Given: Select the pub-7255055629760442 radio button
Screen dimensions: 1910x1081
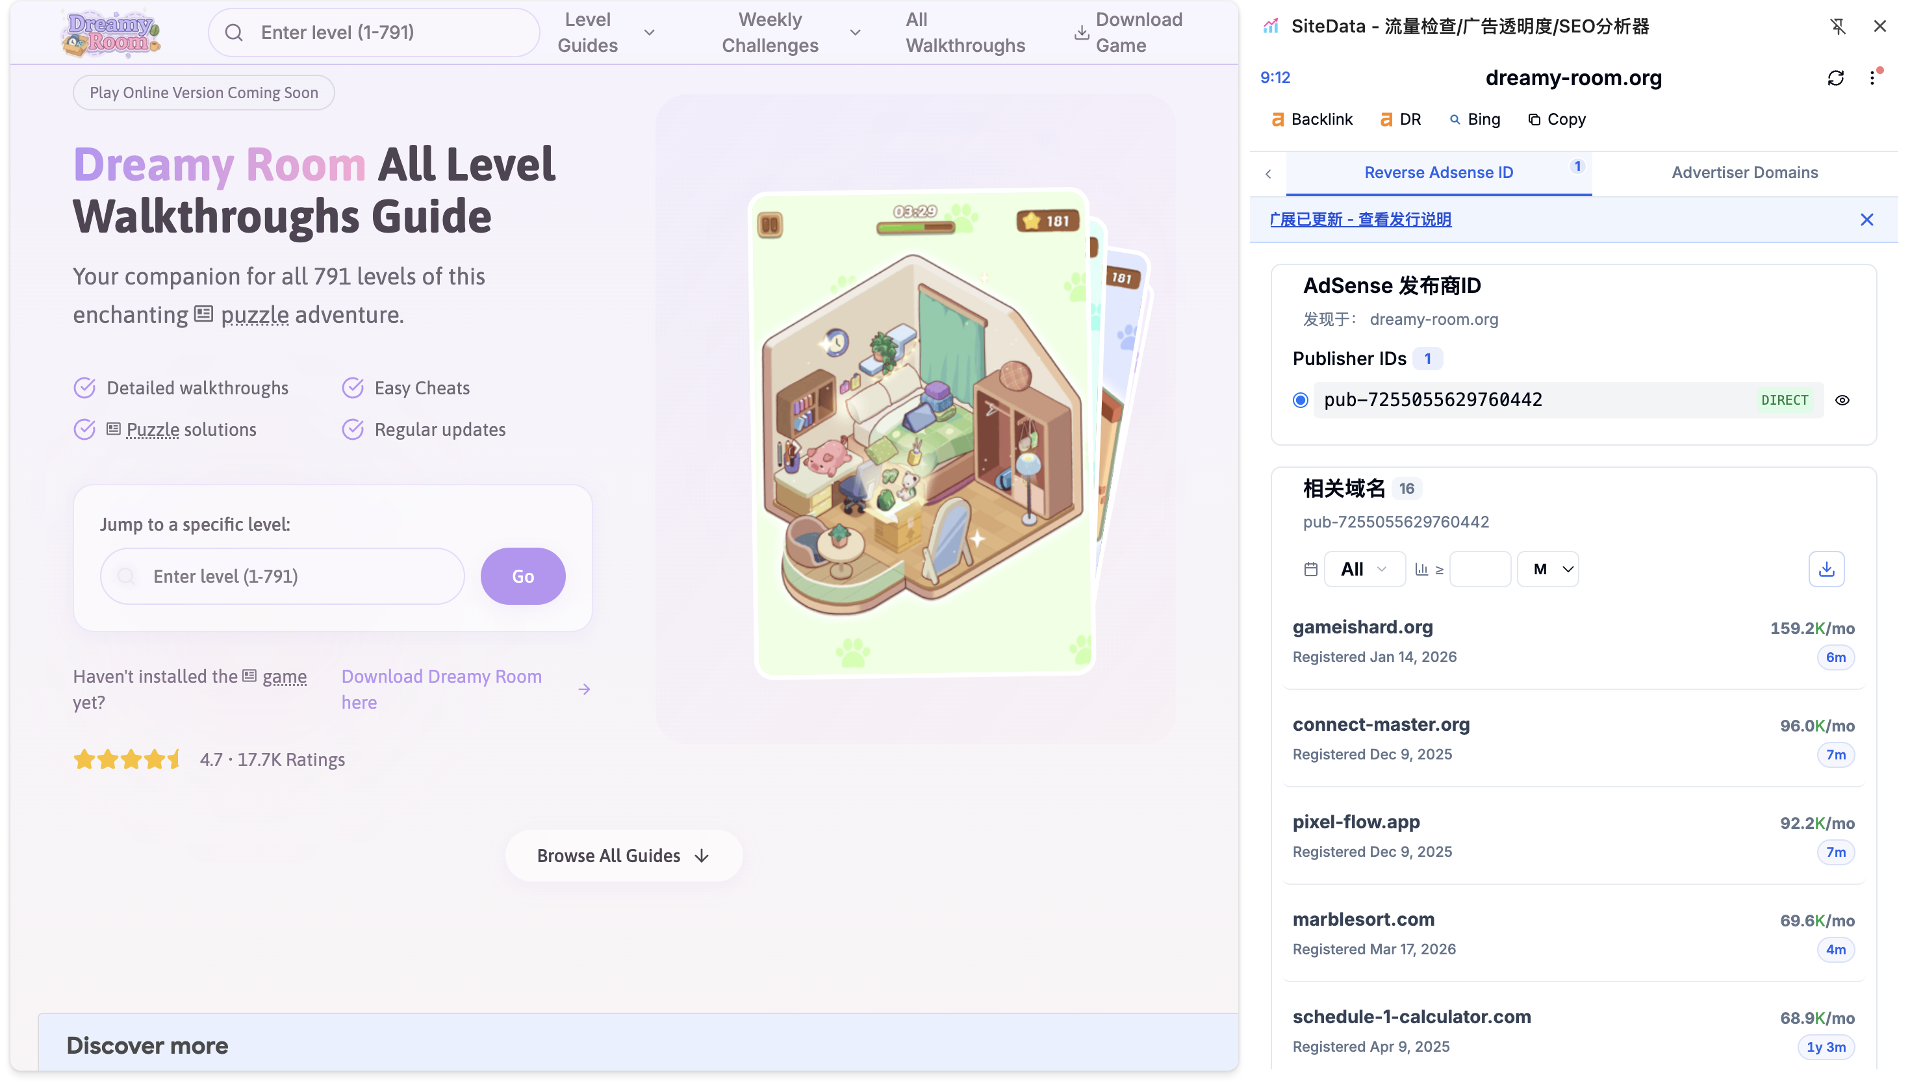Looking at the screenshot, I should [x=1300, y=400].
